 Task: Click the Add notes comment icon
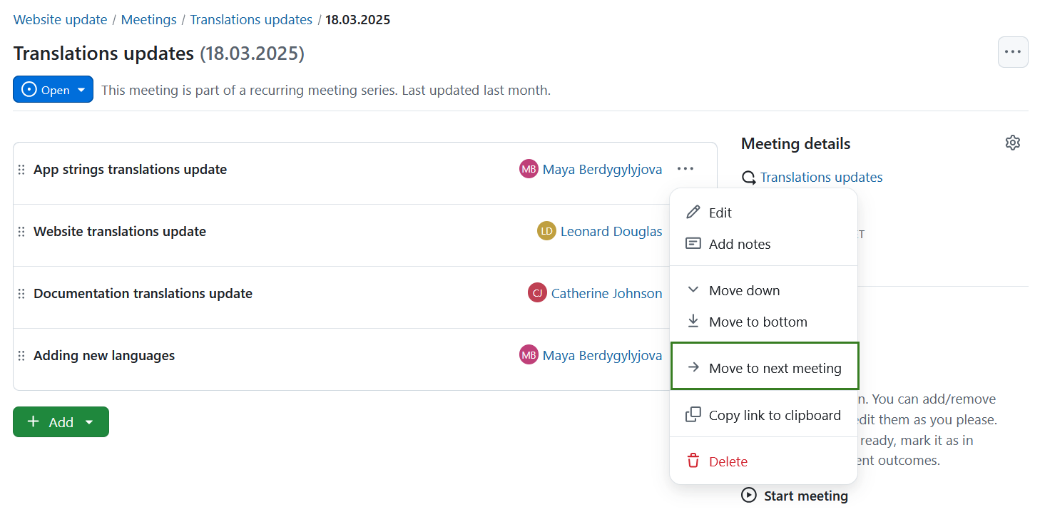pos(693,243)
